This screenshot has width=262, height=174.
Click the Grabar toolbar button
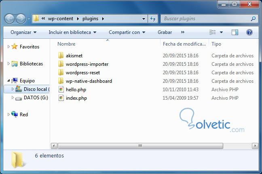(x=165, y=32)
